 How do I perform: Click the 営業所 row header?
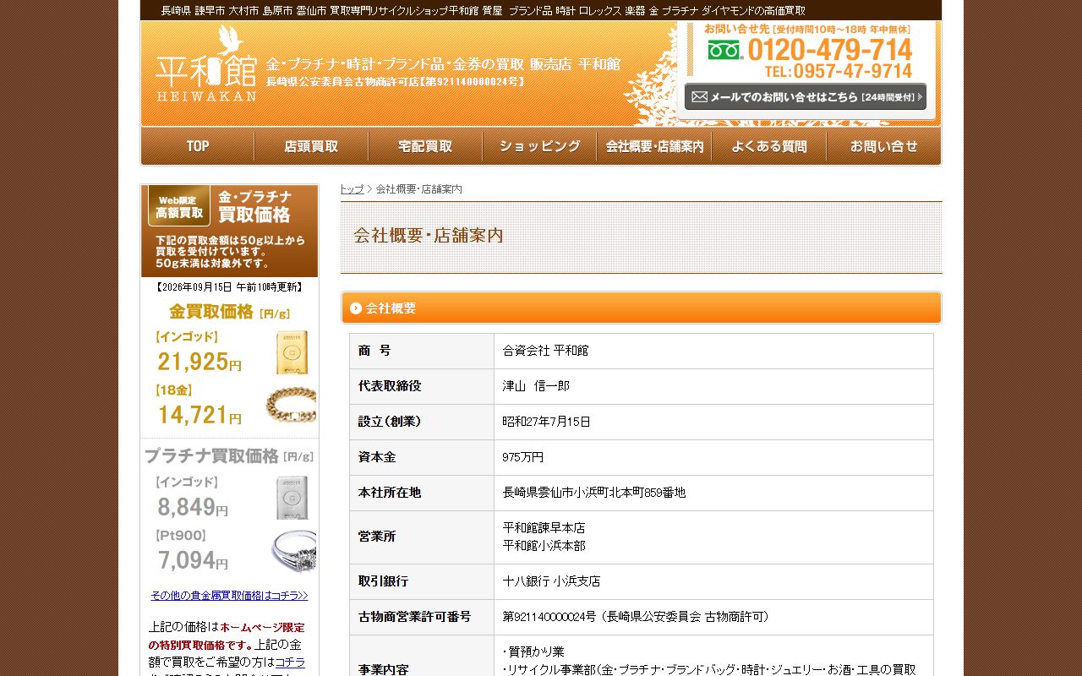click(x=422, y=537)
